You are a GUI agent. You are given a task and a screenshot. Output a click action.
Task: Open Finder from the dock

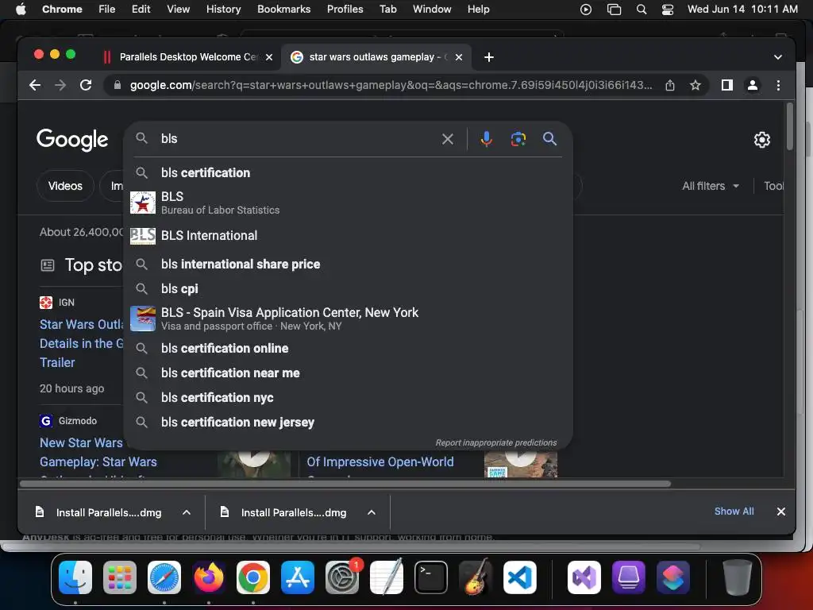point(75,577)
